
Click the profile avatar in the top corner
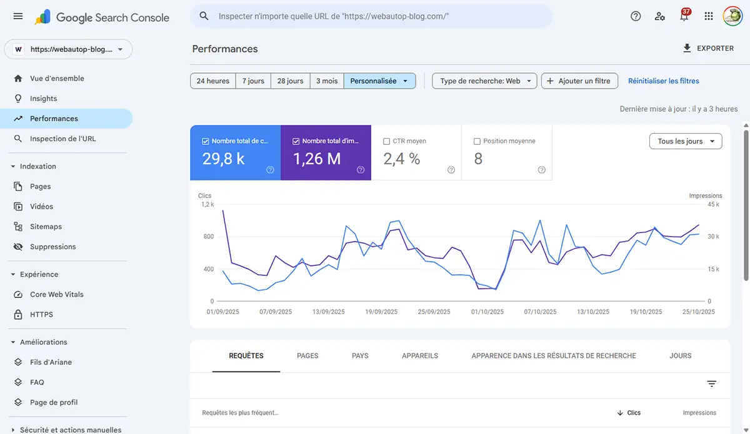(x=732, y=17)
